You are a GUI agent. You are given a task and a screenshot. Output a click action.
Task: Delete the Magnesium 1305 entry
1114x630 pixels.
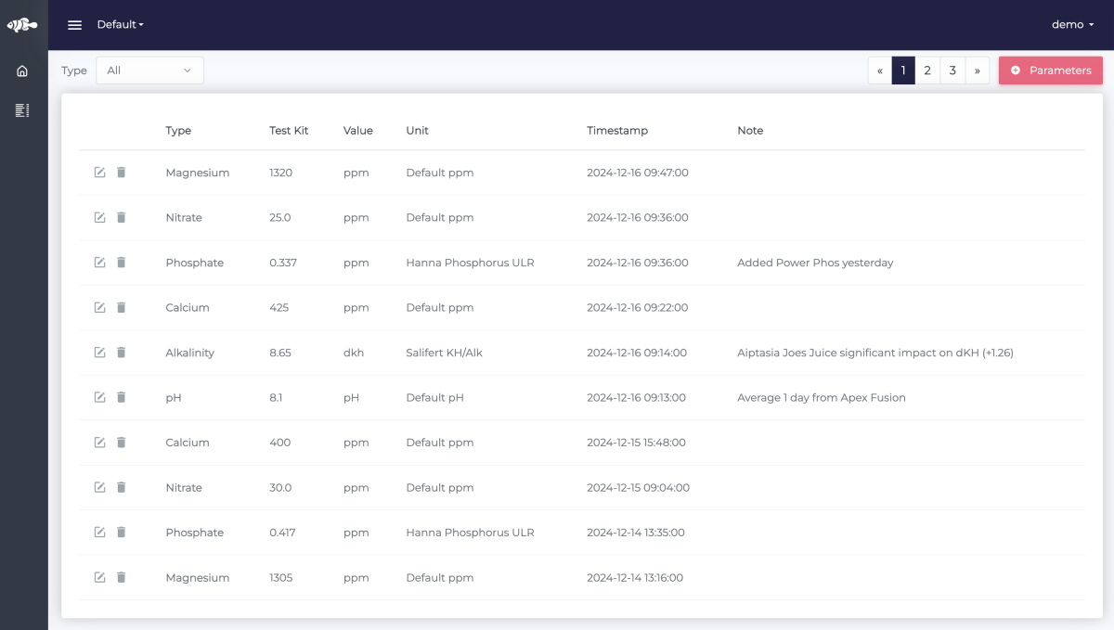pos(121,577)
